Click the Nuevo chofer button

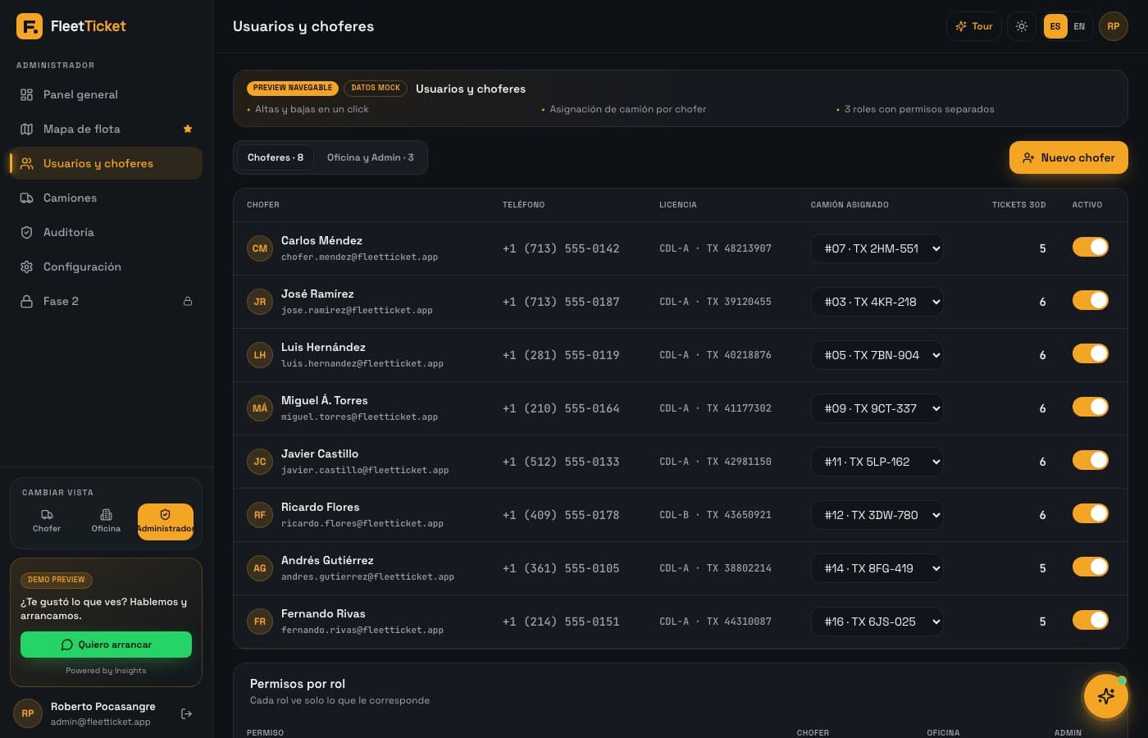[1068, 157]
